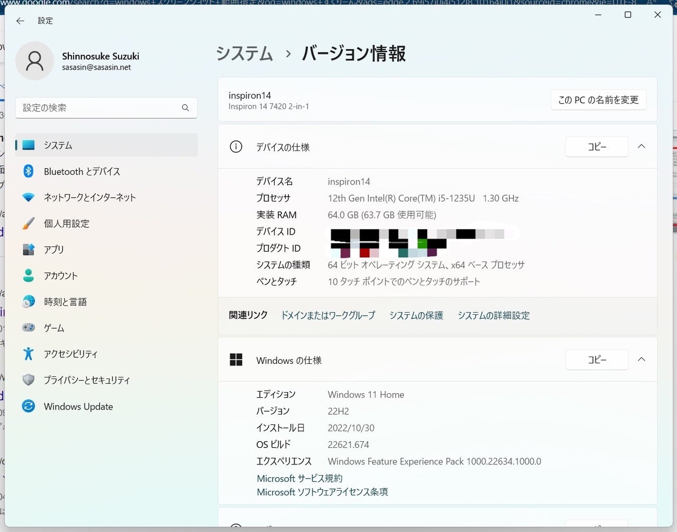This screenshot has width=677, height=532.
Task: Open ドメインまたはワークグループ link
Action: pos(328,315)
